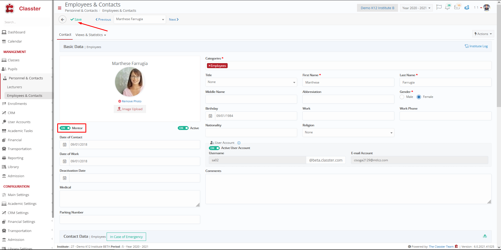This screenshot has height=250, width=501.
Task: Open the Actions dropdown
Action: pyautogui.click(x=483, y=34)
